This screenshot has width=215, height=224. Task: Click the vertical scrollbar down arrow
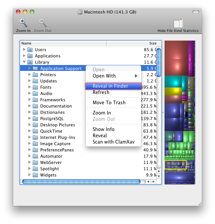pos(159,176)
